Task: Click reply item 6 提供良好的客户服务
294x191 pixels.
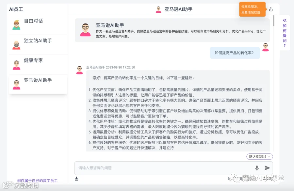Action: point(175,145)
